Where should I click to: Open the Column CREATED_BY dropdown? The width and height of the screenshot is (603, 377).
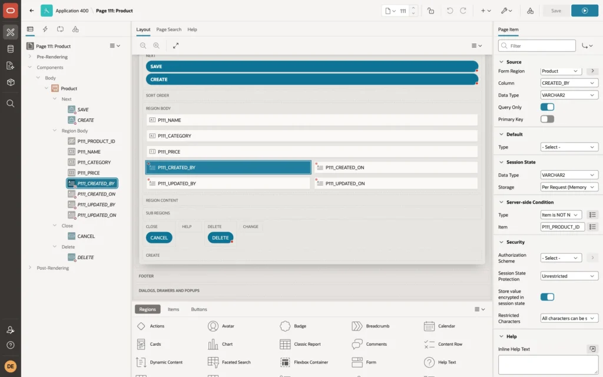tap(569, 82)
